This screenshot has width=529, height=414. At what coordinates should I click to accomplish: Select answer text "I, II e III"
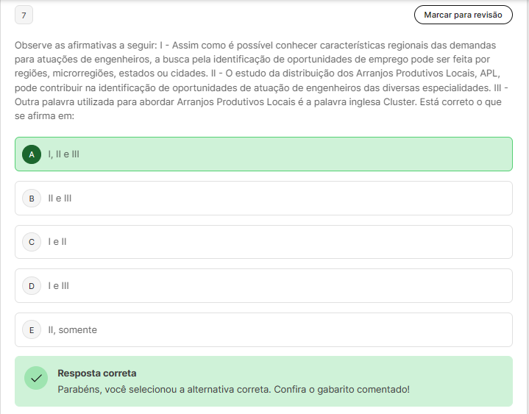64,154
